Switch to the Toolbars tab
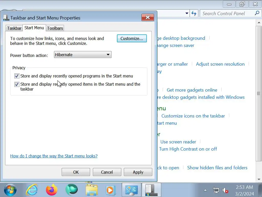The width and height of the screenshot is (262, 197). point(55,28)
